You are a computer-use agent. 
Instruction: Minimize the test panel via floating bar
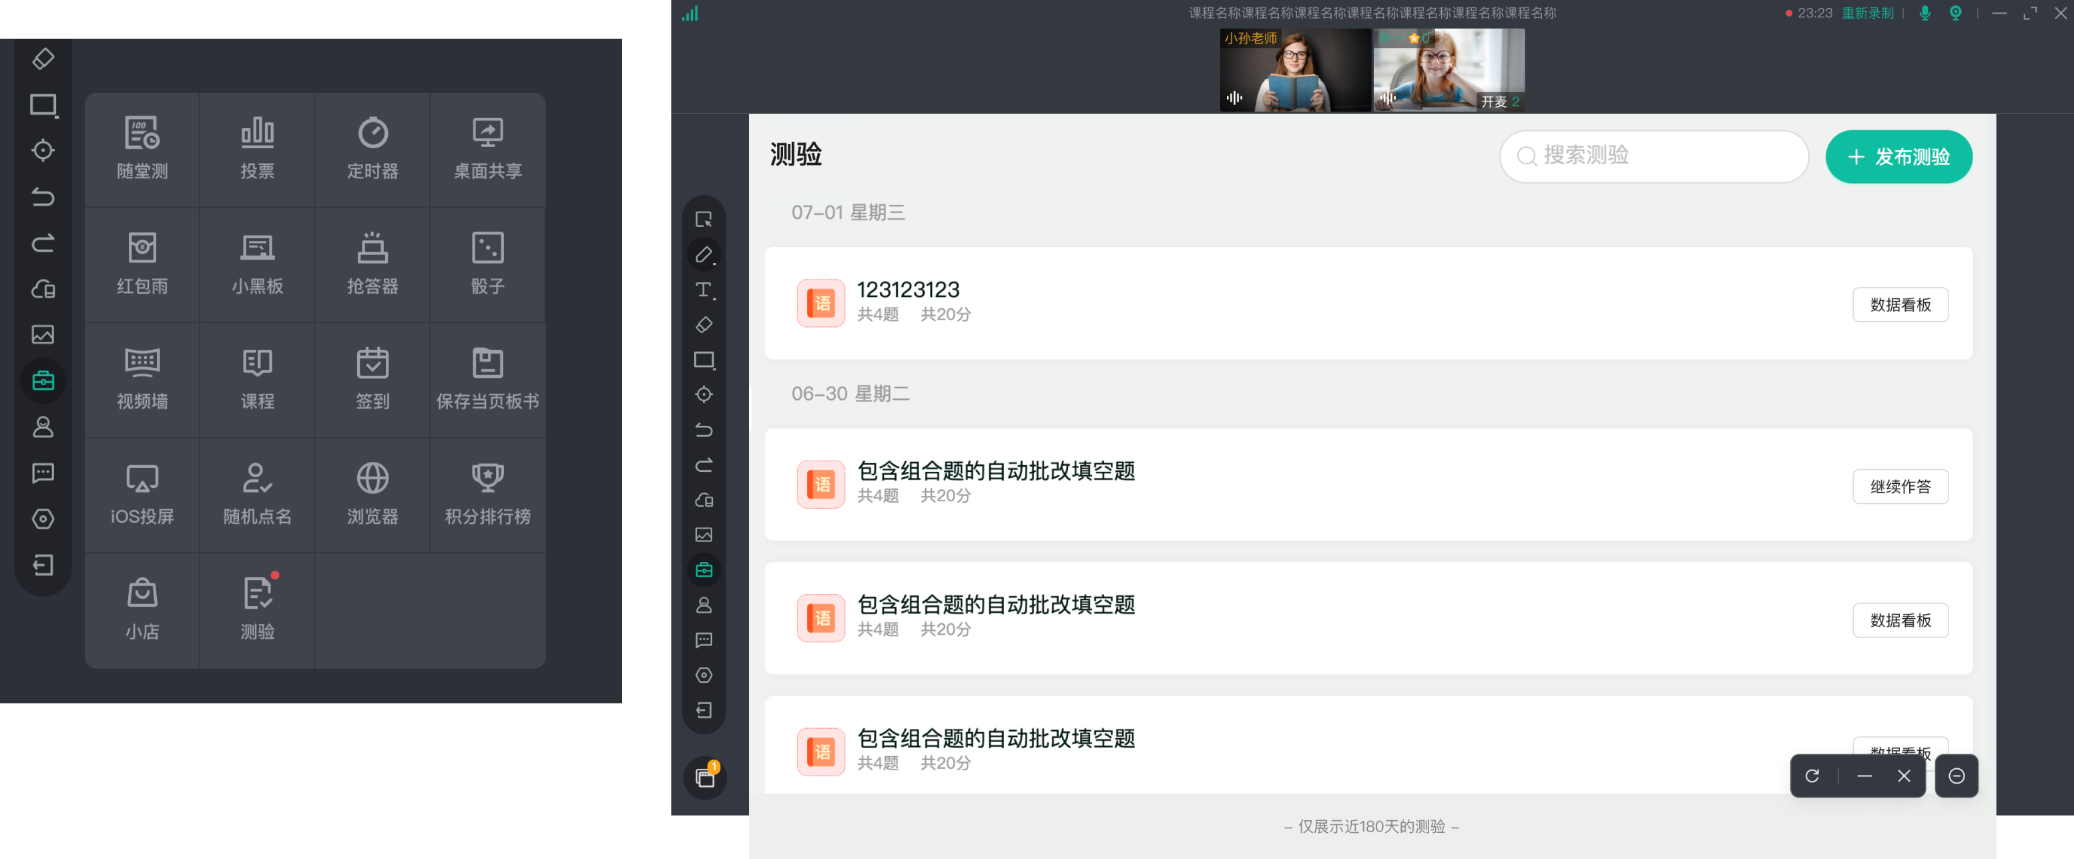point(1864,776)
